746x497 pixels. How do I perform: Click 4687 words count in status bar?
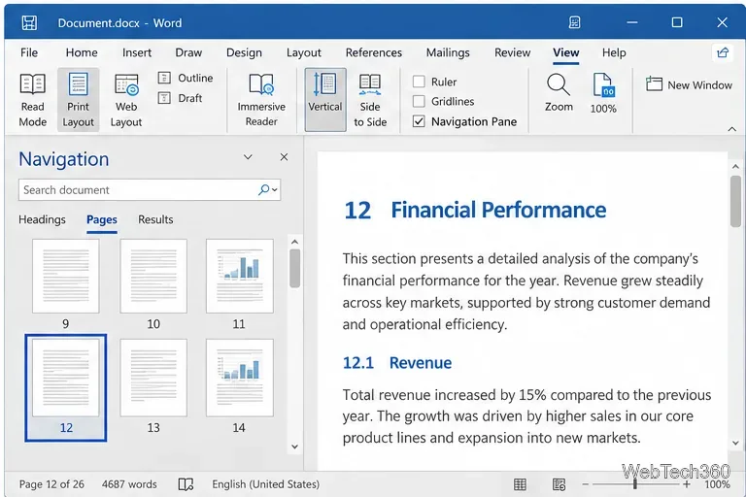[129, 484]
